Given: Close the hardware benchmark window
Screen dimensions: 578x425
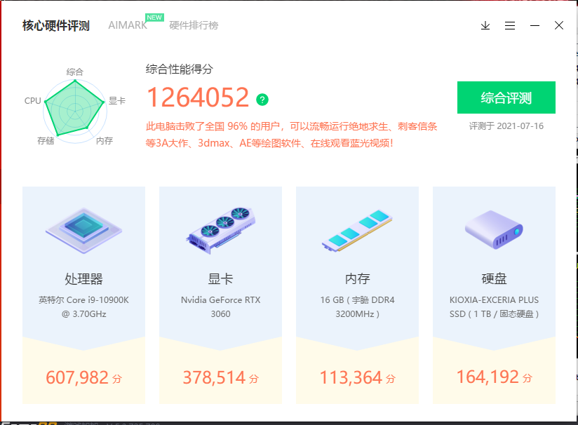Looking at the screenshot, I should click(559, 25).
